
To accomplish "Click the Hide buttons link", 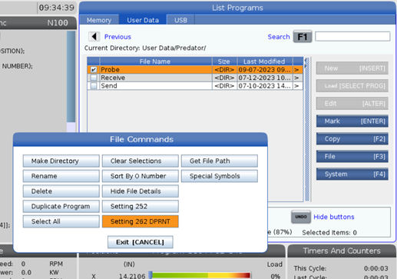I will (334, 217).
